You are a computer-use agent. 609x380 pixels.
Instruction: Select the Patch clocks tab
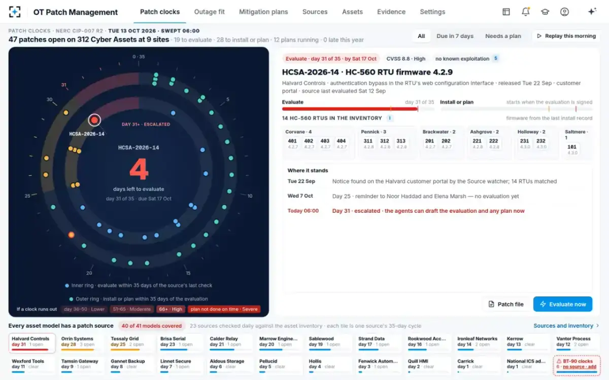(160, 12)
